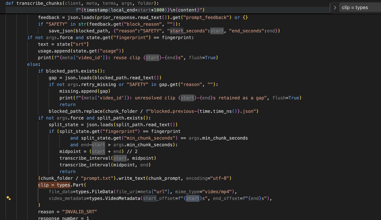Click the 'text = state["srt"]' line
The height and width of the screenshot is (220, 381).
click(63, 44)
